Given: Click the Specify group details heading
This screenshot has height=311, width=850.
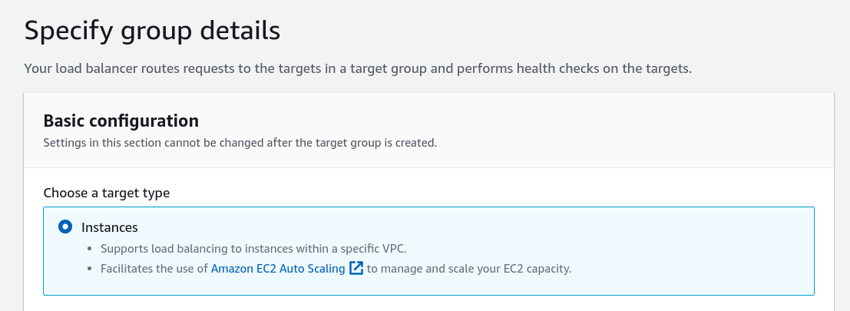Looking at the screenshot, I should tap(152, 31).
